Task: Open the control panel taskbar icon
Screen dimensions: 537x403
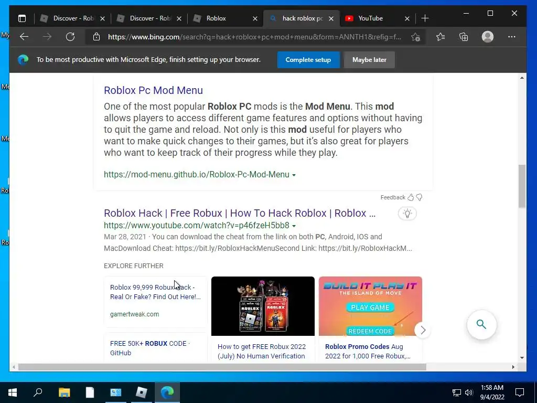Action: click(x=116, y=393)
